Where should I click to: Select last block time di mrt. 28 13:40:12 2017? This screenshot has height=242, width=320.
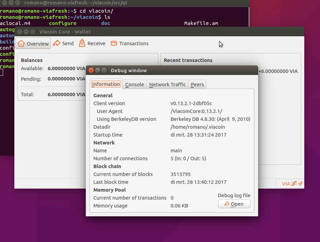click(198, 182)
